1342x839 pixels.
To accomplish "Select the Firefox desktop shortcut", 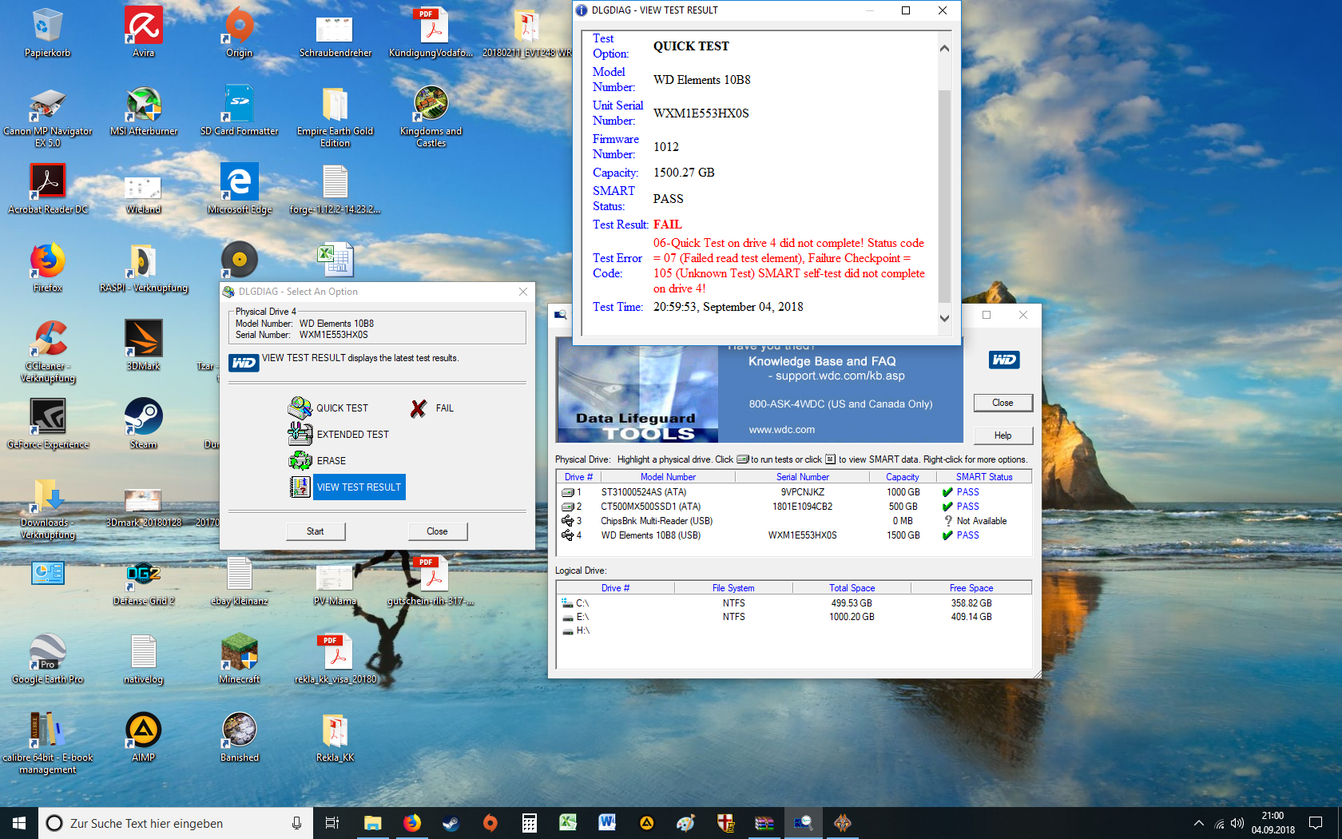I will (48, 268).
